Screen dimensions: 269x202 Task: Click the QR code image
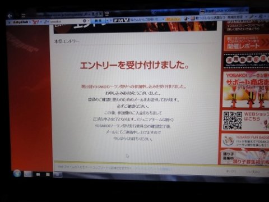pos(233,121)
